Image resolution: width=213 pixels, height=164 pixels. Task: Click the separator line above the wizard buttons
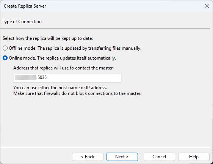click(105, 147)
